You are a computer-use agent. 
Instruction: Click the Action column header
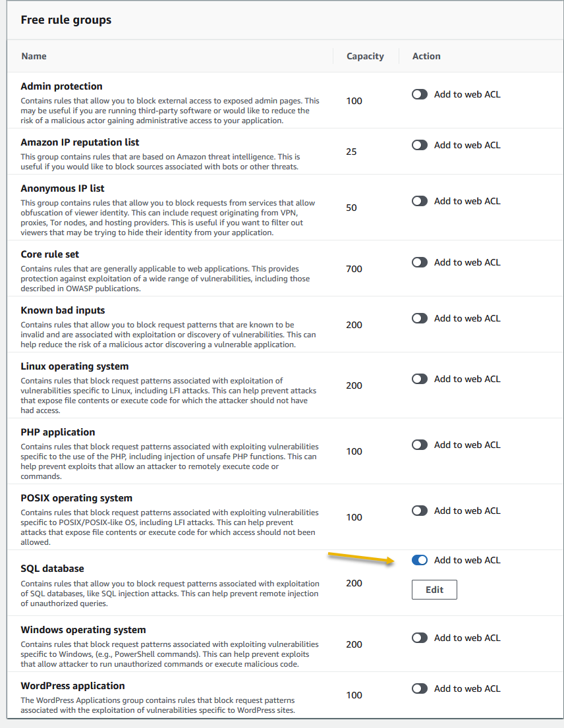(426, 56)
